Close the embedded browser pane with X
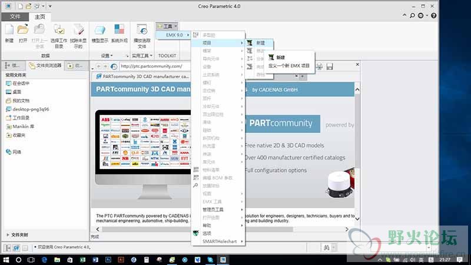Viewport: 471px width, 265px height. click(x=357, y=64)
